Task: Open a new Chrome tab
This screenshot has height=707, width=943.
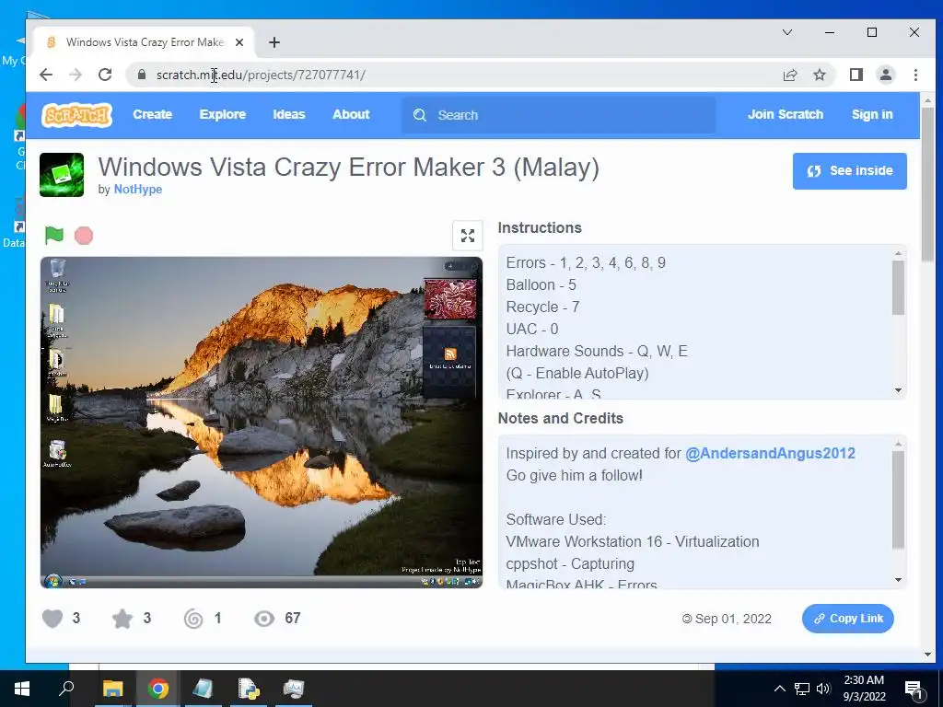Action: coord(274,42)
